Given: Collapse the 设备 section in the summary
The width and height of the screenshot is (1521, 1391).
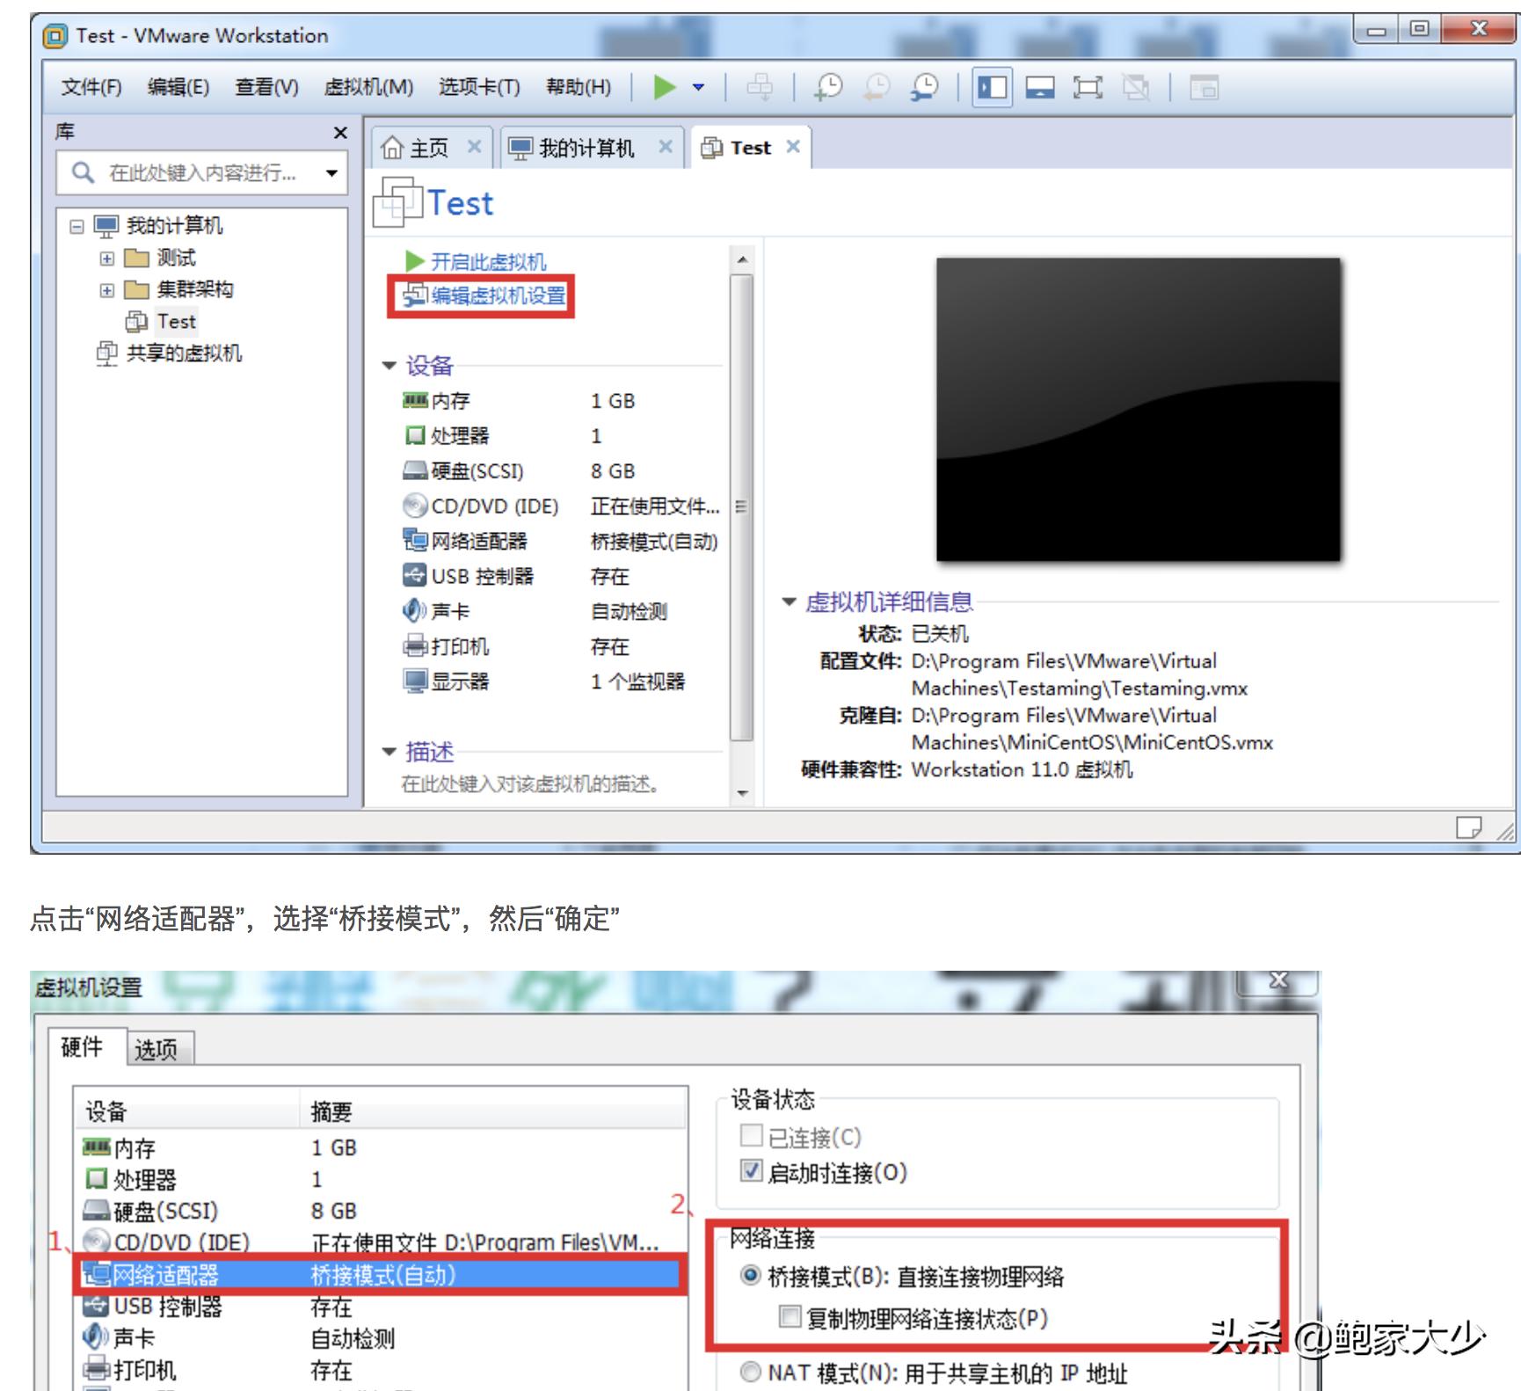Looking at the screenshot, I should point(388,367).
